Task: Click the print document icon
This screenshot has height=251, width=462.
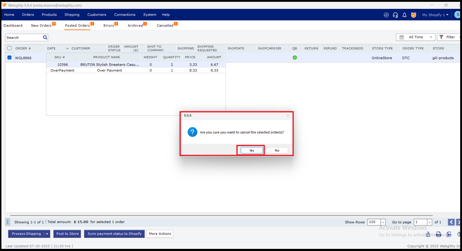Action: point(439,234)
